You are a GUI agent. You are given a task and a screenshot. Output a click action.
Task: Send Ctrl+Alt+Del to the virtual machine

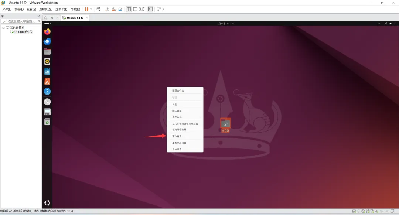pos(99,9)
